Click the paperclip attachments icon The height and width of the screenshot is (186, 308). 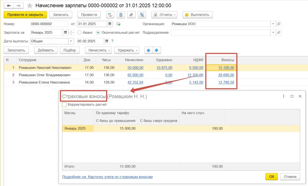pos(131,15)
